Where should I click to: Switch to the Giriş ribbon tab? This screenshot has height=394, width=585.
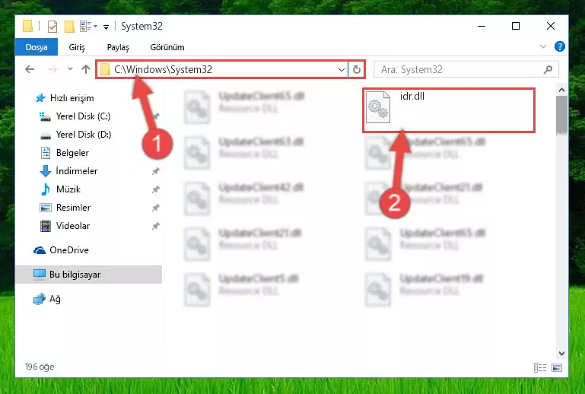point(77,47)
